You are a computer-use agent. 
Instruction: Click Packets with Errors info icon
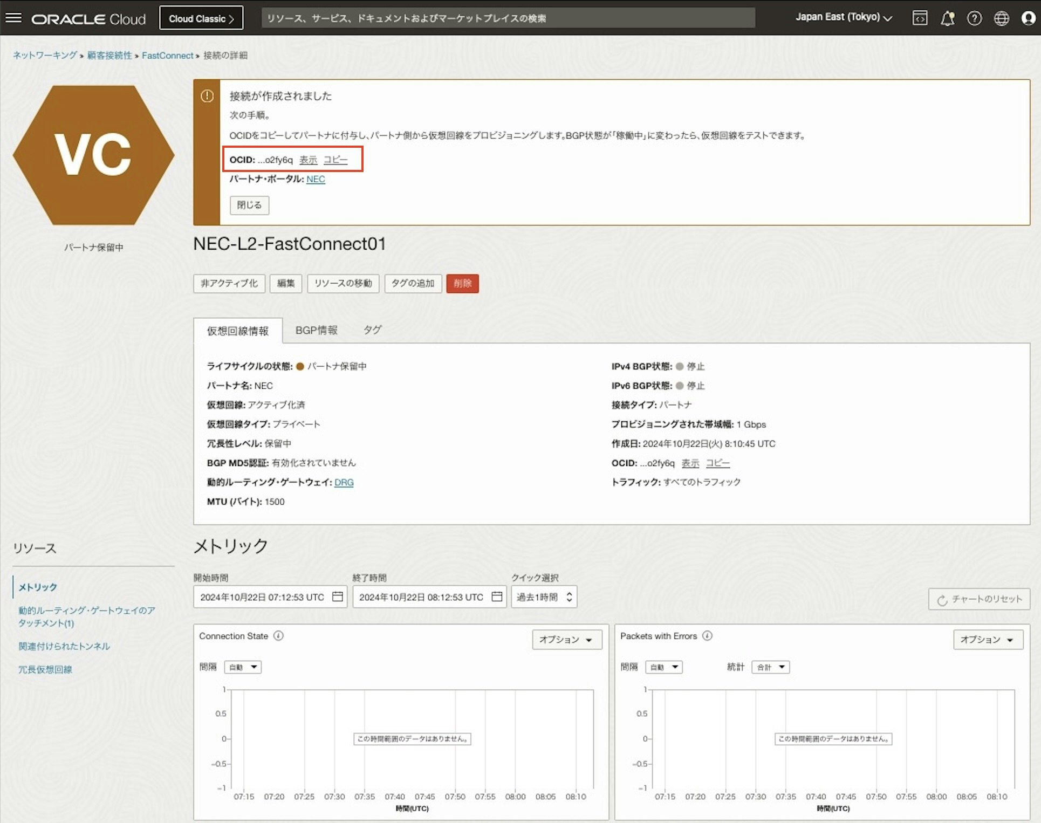(708, 636)
